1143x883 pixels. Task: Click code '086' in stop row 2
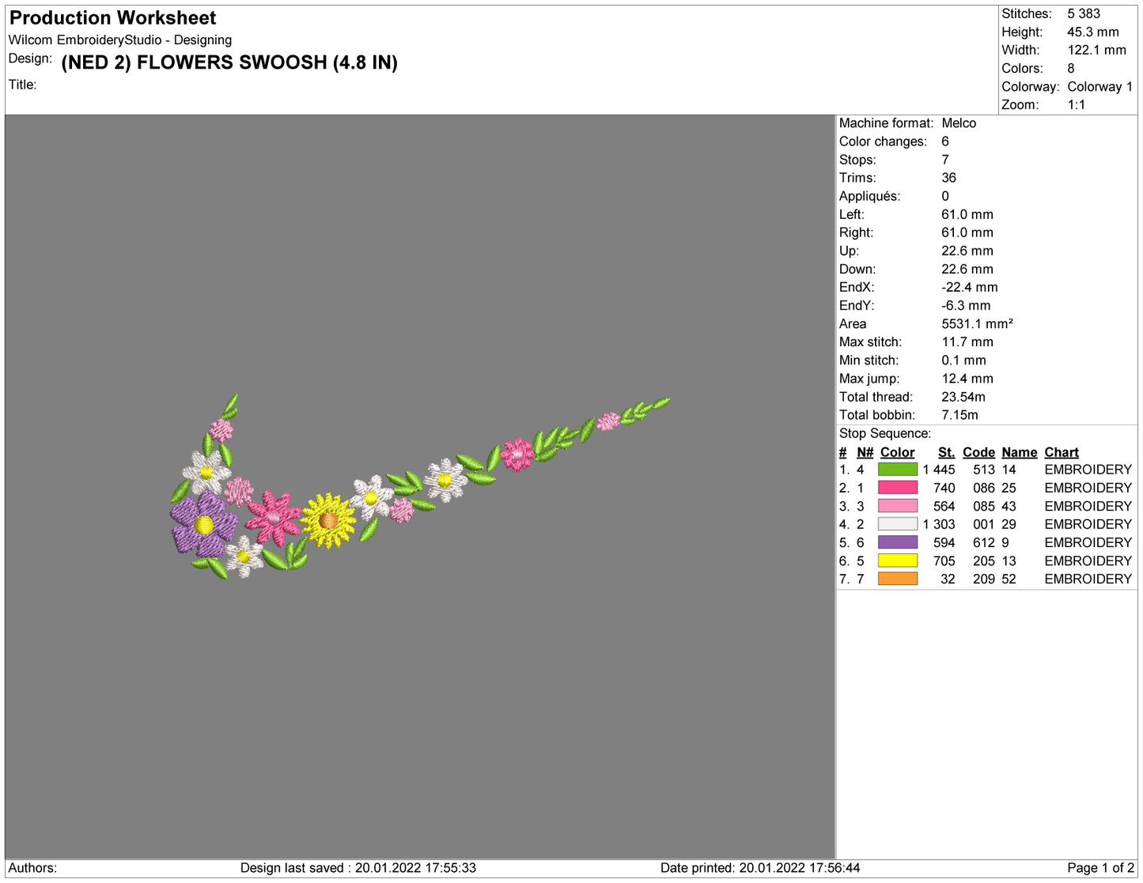[984, 488]
